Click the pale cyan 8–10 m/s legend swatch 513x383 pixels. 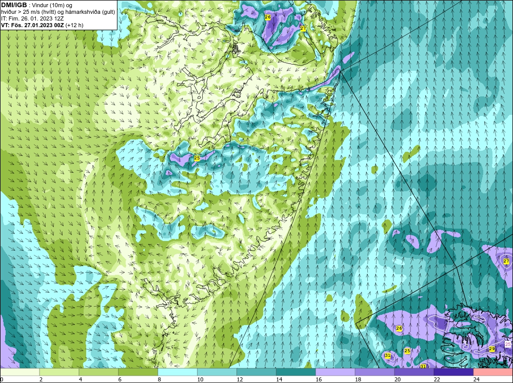[177, 372]
